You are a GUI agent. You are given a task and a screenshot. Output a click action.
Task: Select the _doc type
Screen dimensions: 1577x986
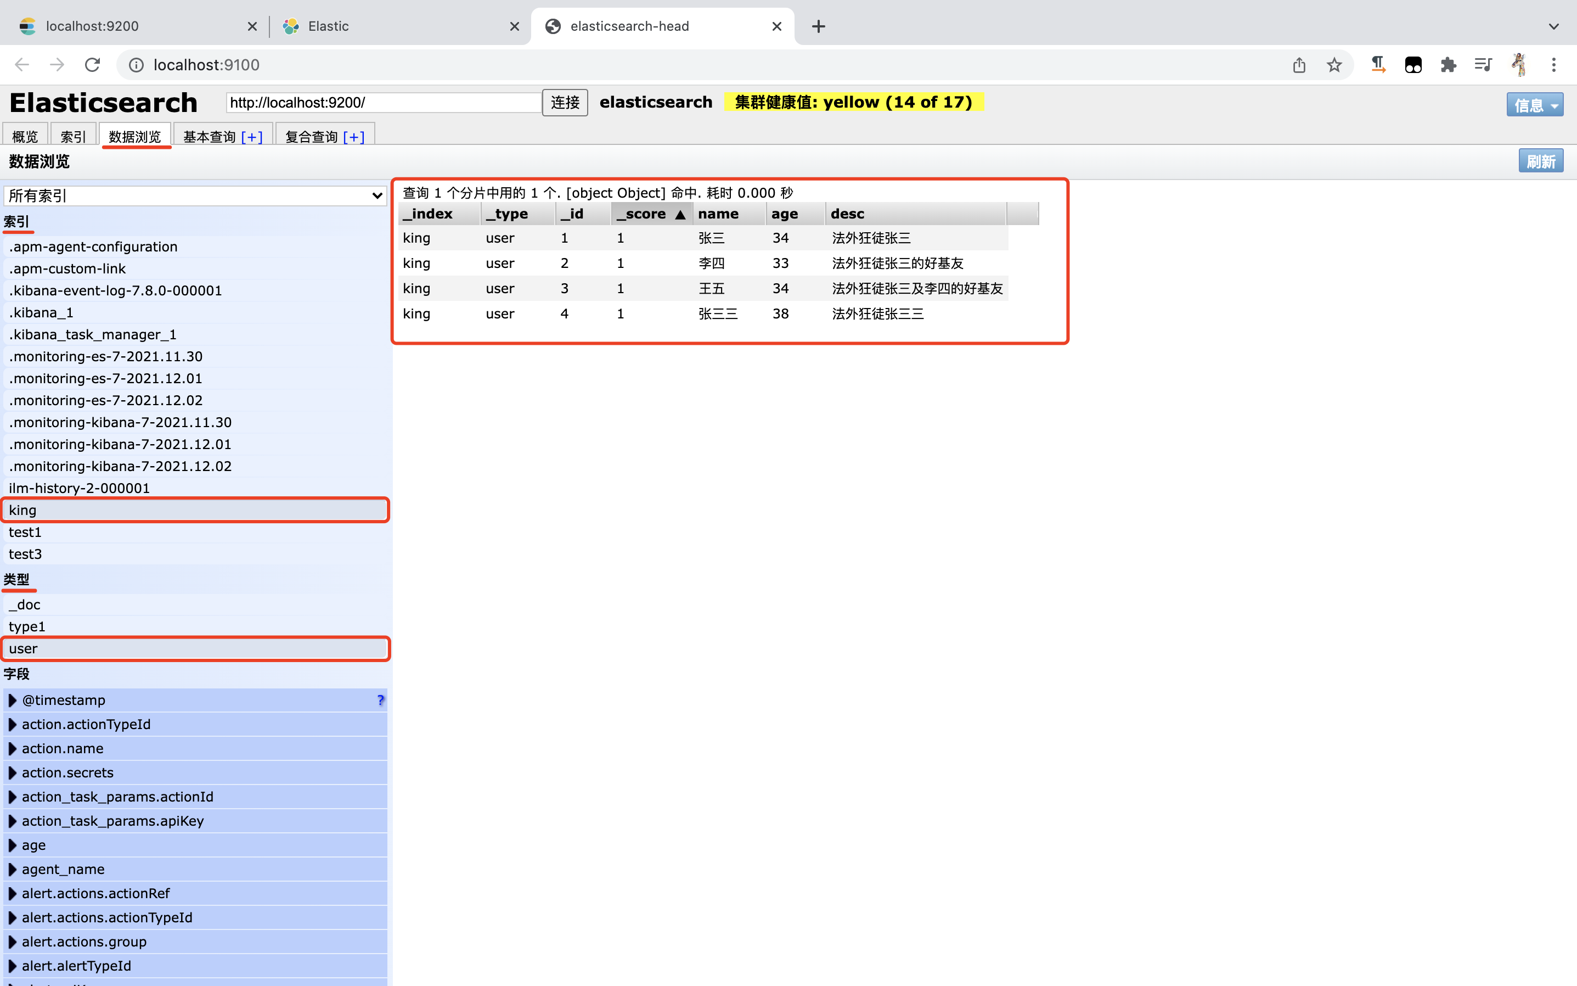[195, 604]
